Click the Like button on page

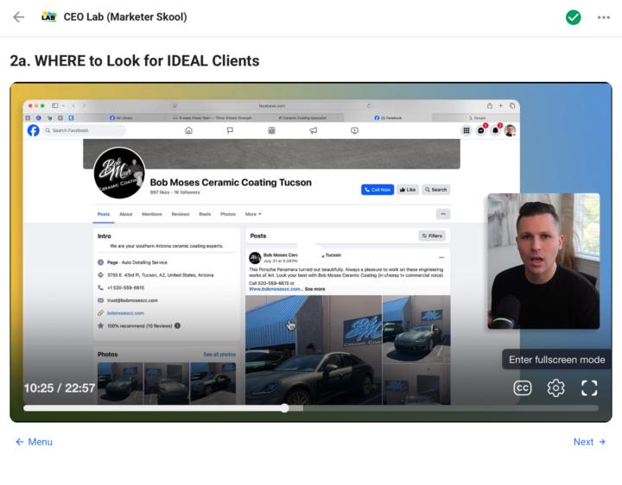pos(408,190)
